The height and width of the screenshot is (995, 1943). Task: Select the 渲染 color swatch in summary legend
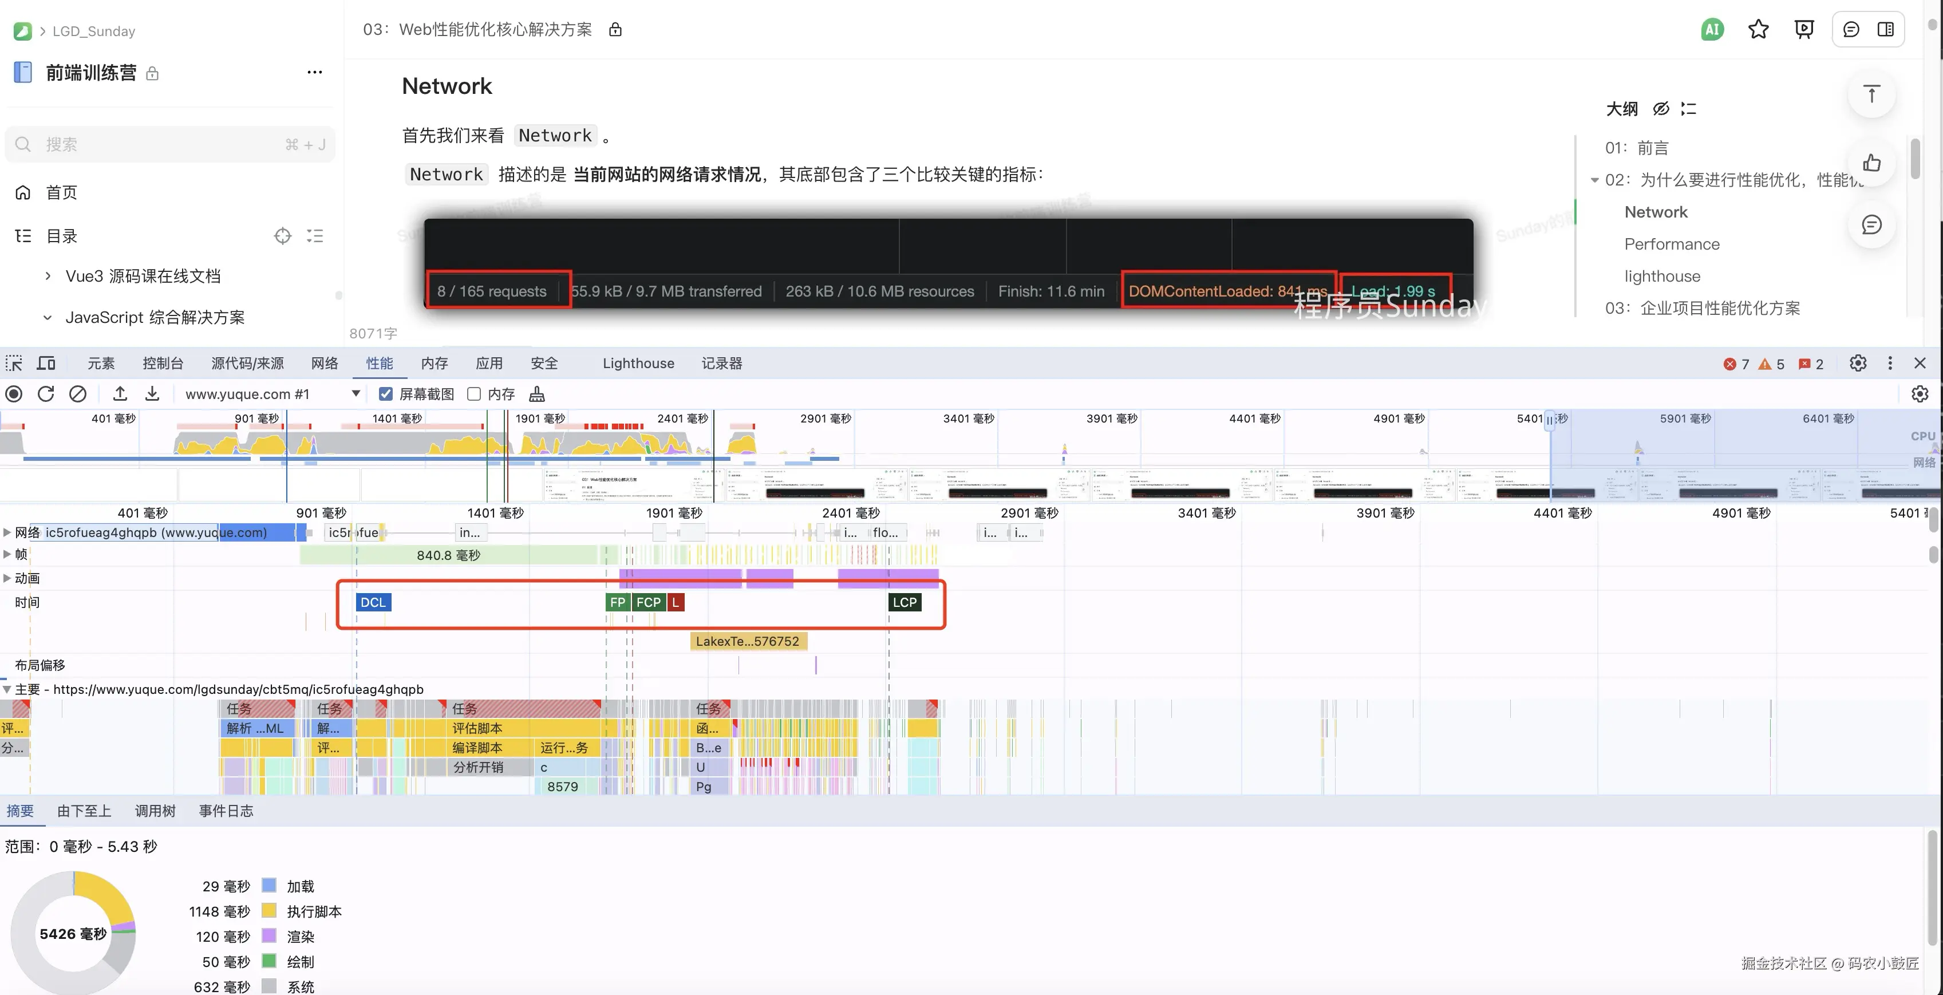[x=268, y=936]
